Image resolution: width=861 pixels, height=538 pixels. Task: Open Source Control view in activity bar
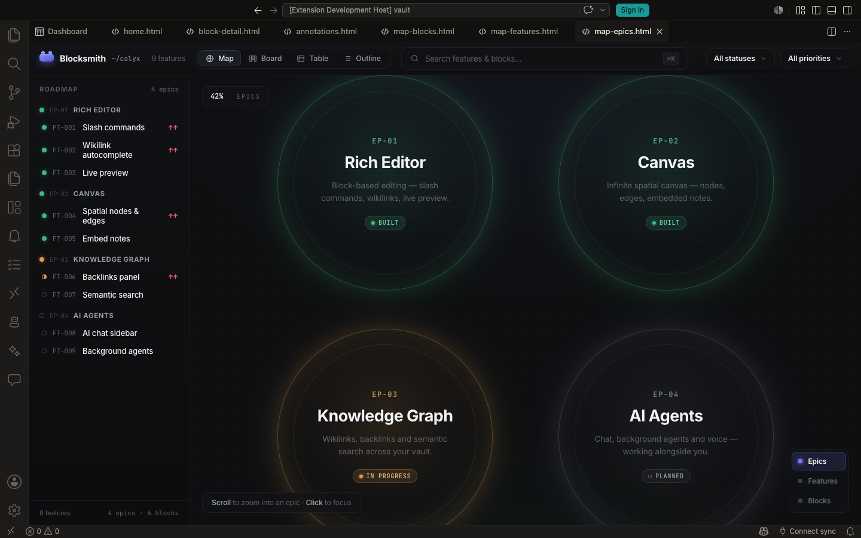[14, 93]
